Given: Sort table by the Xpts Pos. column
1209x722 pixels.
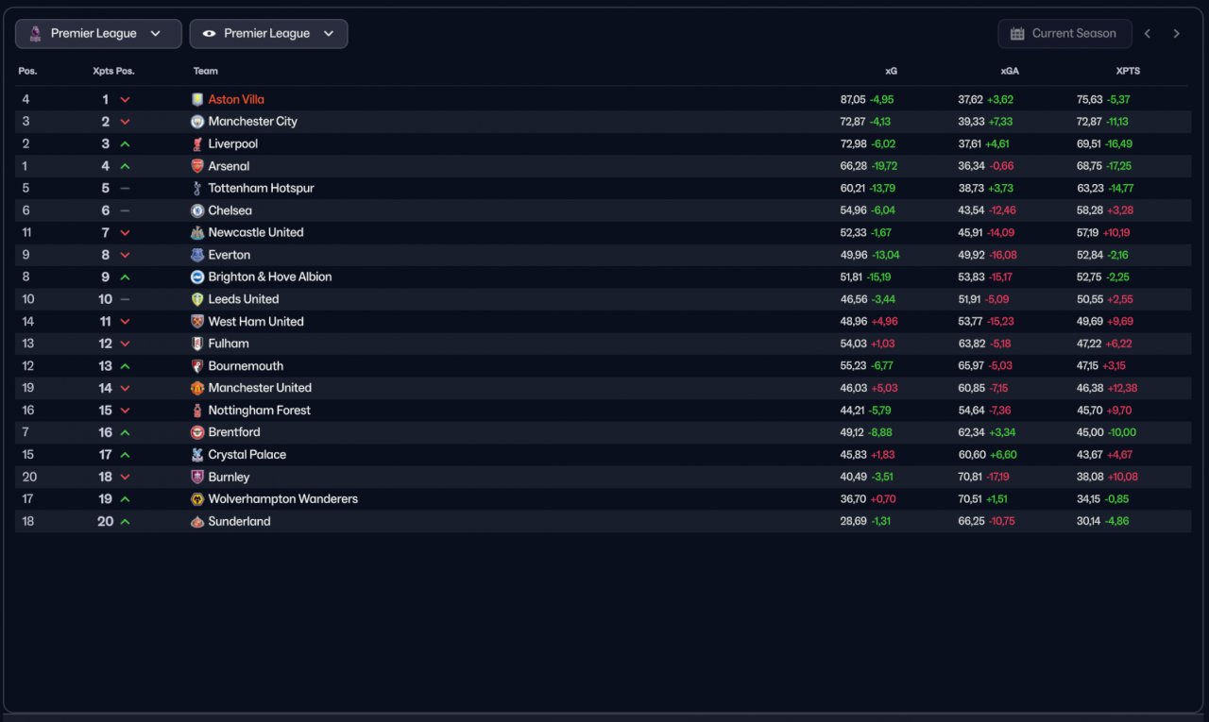Looking at the screenshot, I should (114, 71).
